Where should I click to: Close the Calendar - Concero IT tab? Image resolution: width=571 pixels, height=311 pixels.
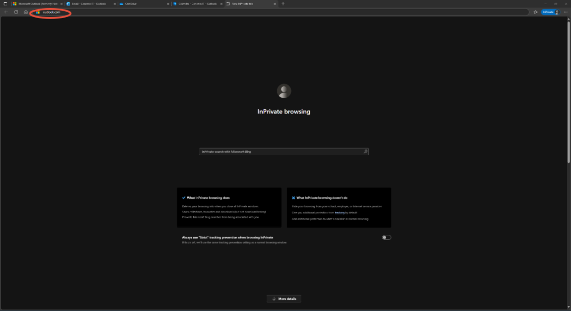221,4
